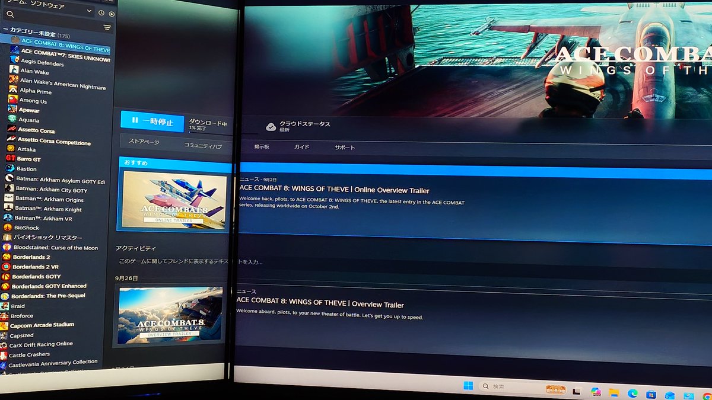
Task: Open Copilot from the taskbar
Action: coord(596,392)
